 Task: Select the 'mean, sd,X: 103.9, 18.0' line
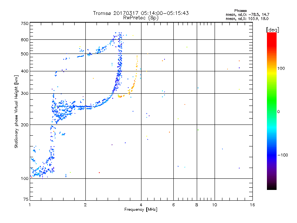pos(247,19)
